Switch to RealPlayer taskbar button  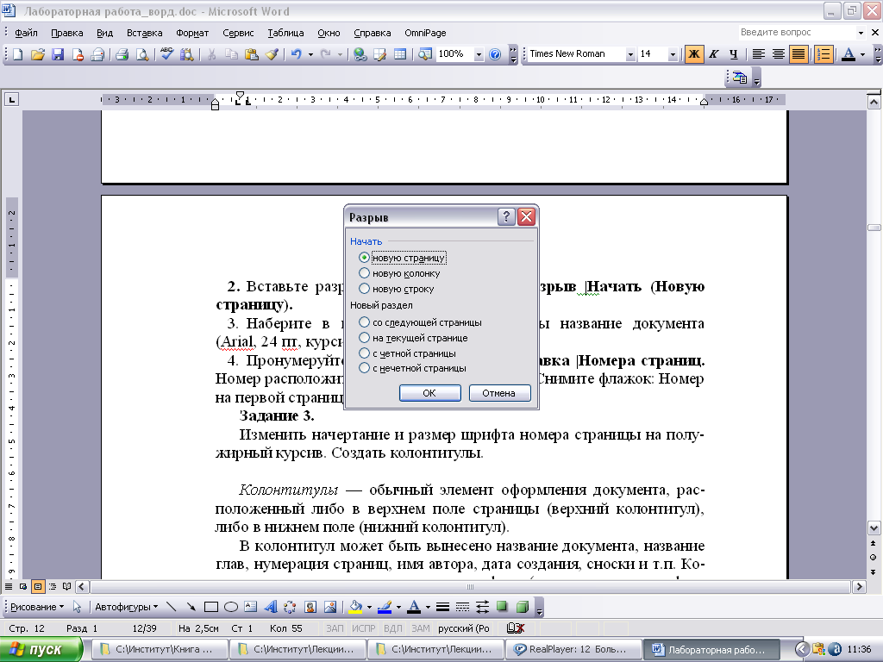[573, 650]
